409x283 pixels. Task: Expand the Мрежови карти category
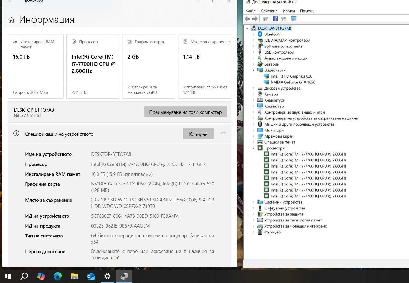coord(254,136)
